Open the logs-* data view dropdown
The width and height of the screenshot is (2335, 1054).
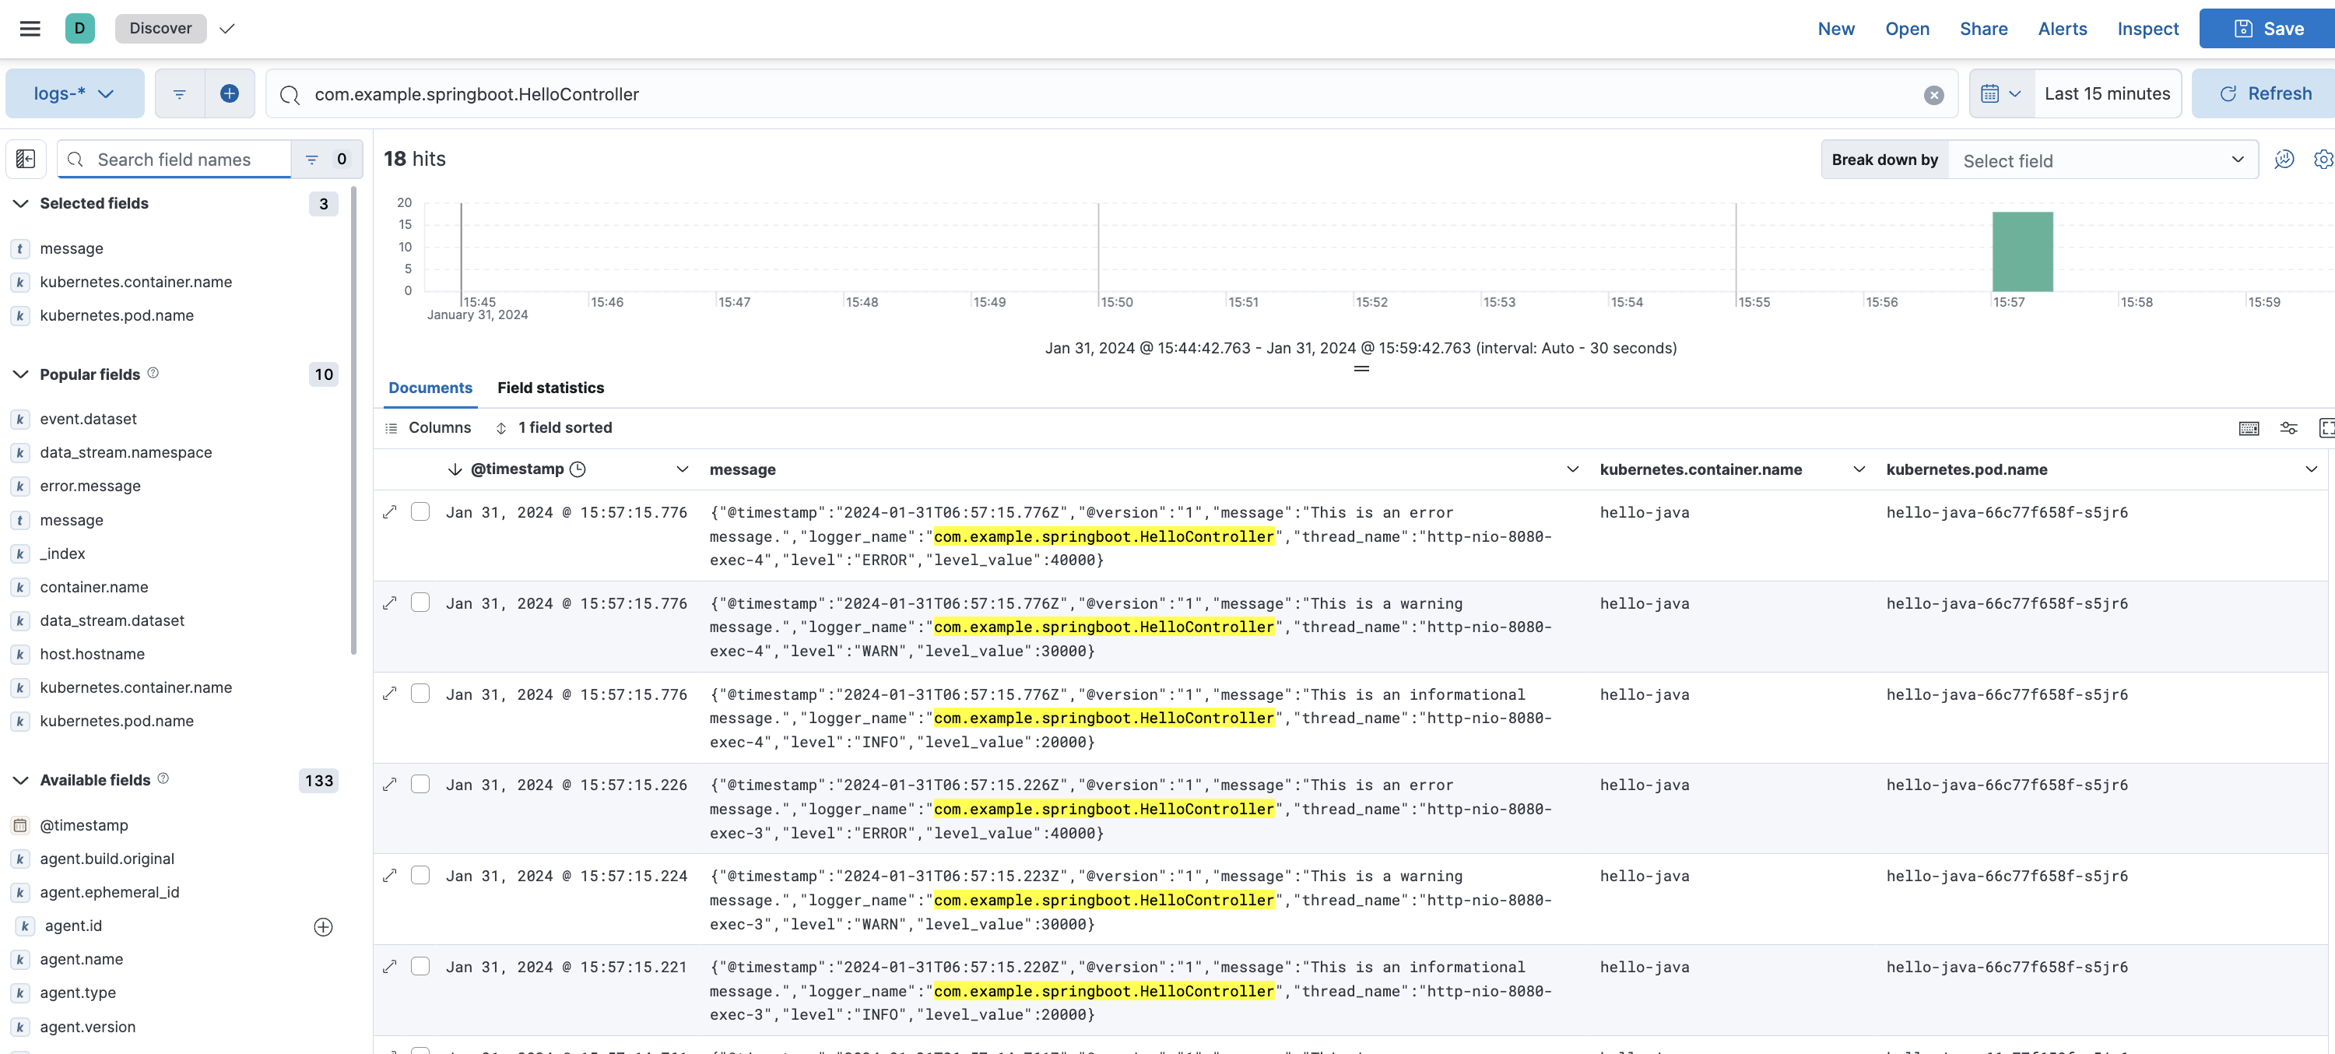pyautogui.click(x=74, y=93)
